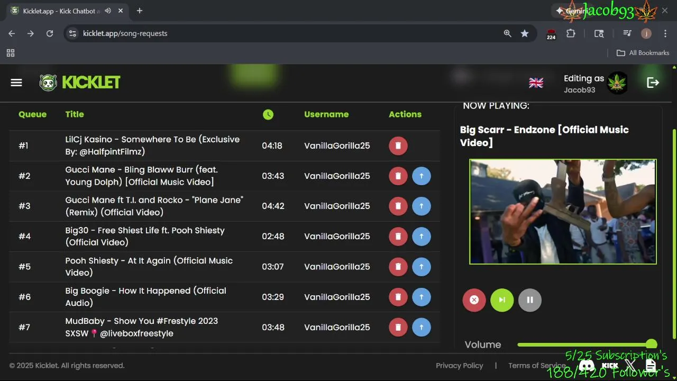
Task: Delete MudBaby Show You freestyle song
Action: (x=398, y=327)
